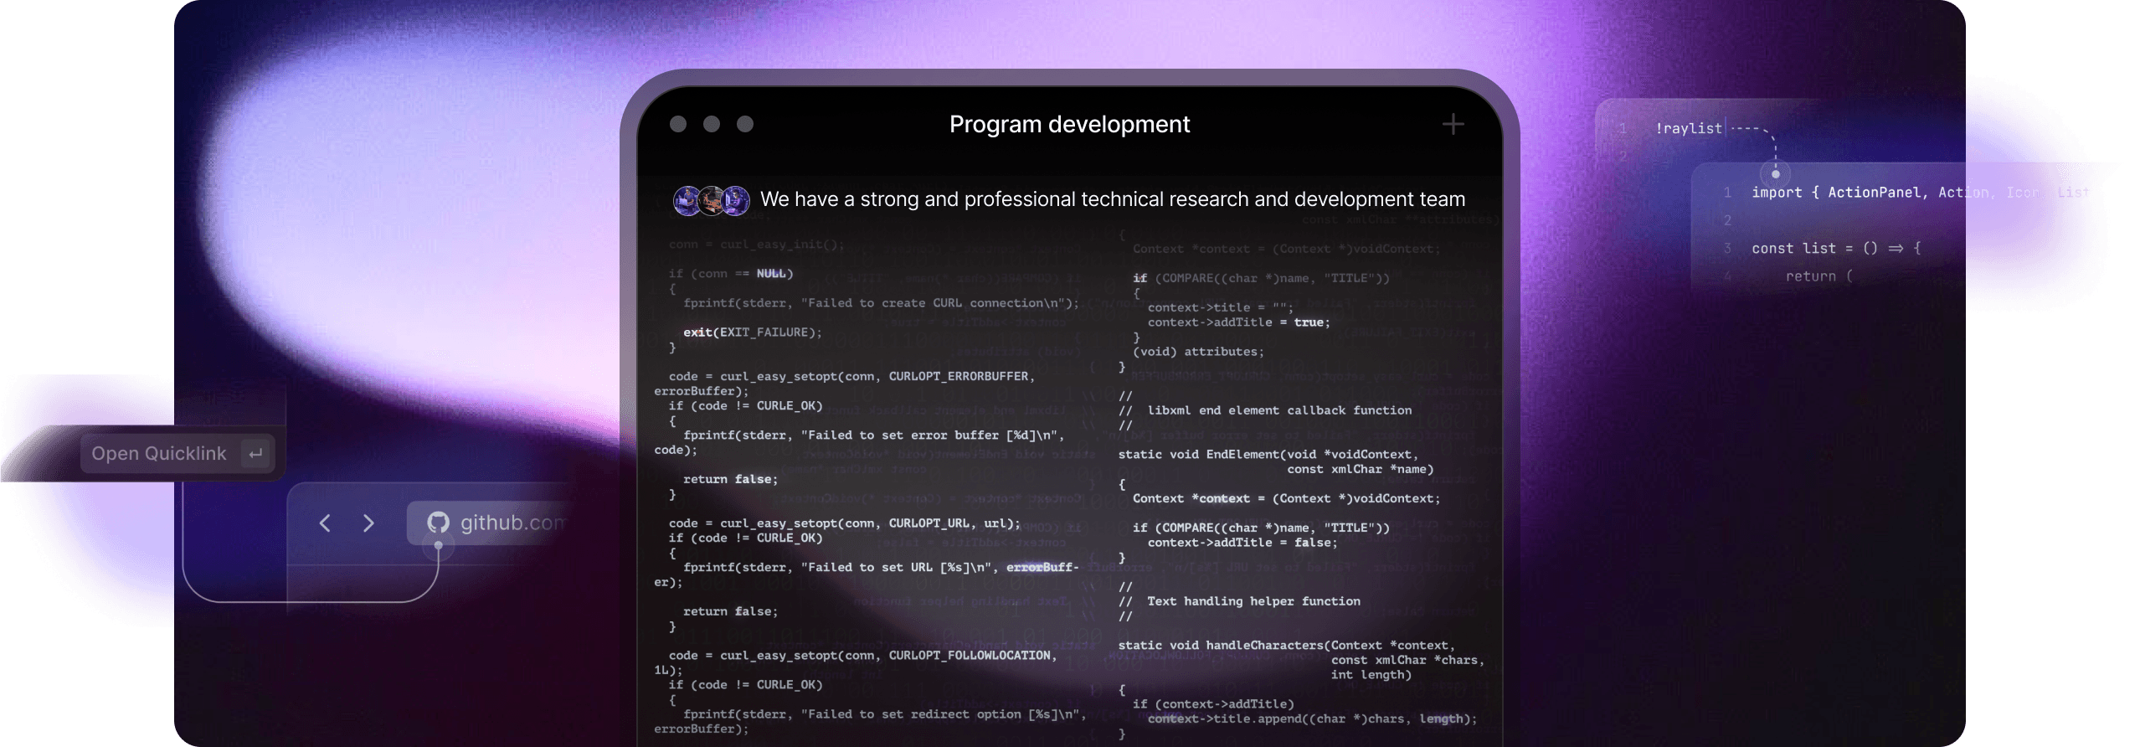The height and width of the screenshot is (747, 2140).
Task: Click the enter key icon beside Open Quicklink
Action: point(255,453)
